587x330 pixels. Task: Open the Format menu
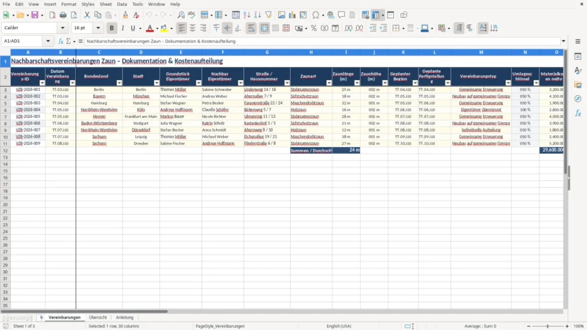click(x=69, y=4)
